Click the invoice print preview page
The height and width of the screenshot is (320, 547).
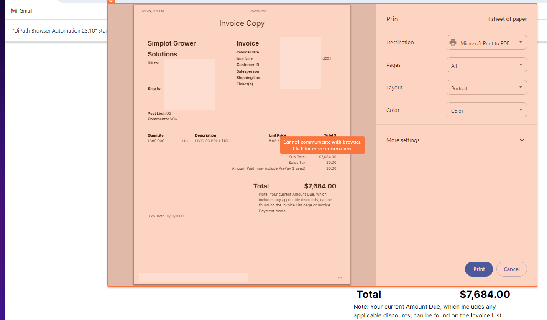point(242,145)
